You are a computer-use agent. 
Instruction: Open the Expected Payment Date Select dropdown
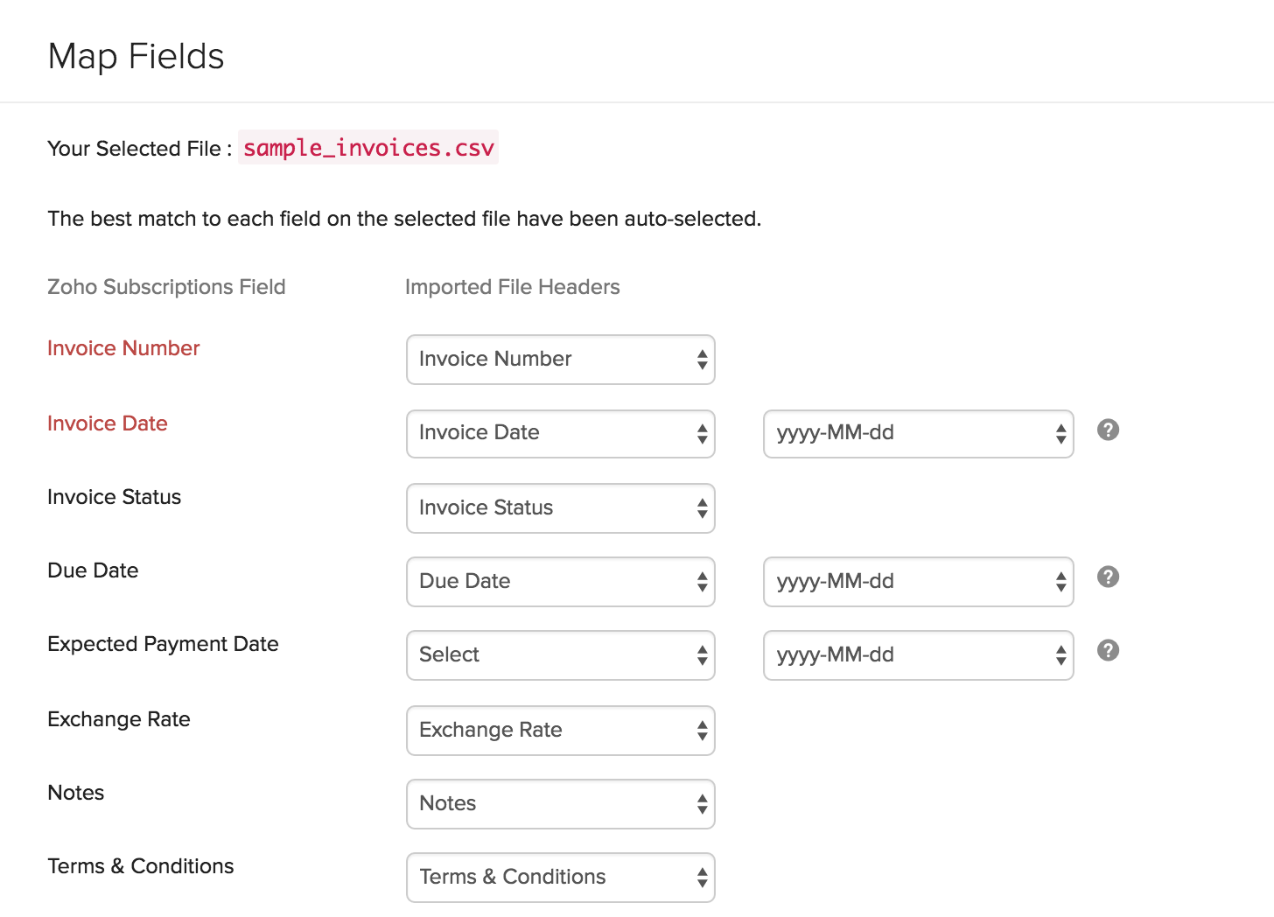560,654
